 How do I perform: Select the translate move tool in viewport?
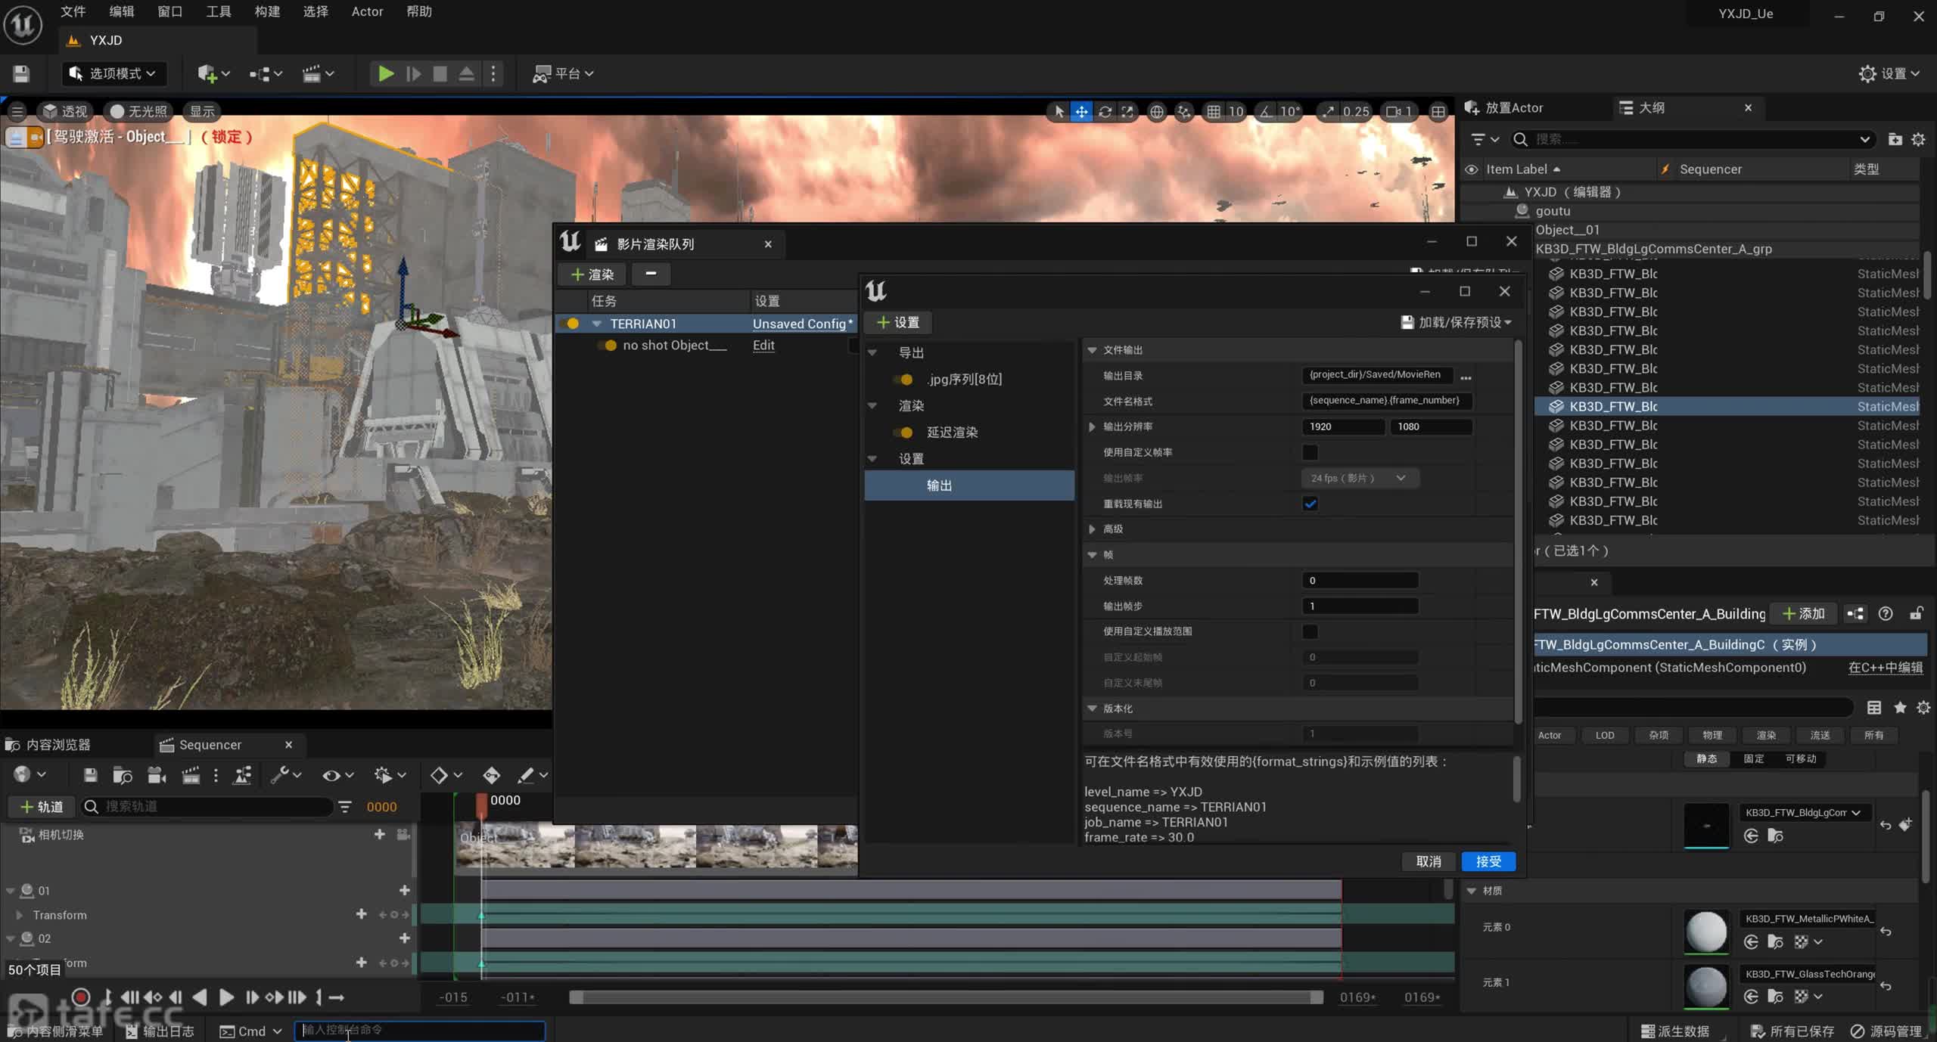tap(1082, 112)
